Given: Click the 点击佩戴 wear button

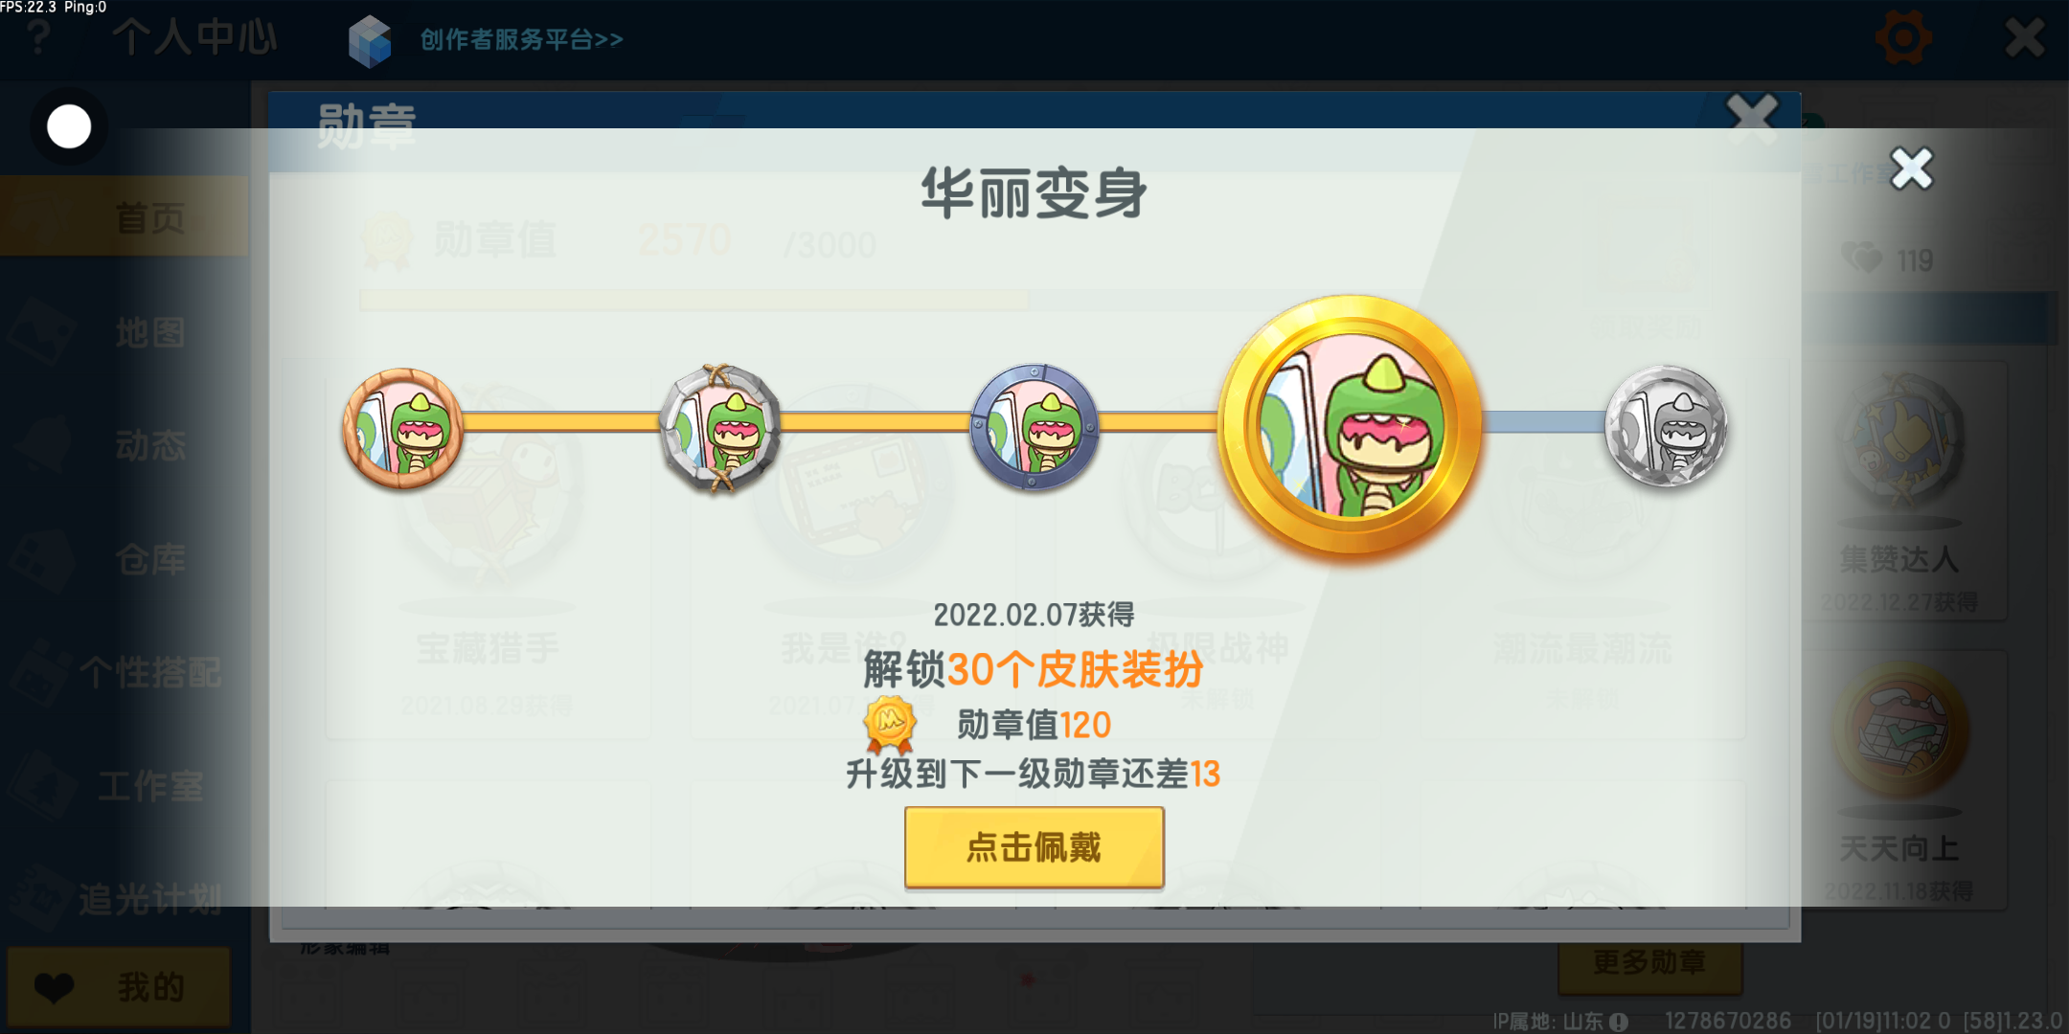Looking at the screenshot, I should click(x=1034, y=847).
